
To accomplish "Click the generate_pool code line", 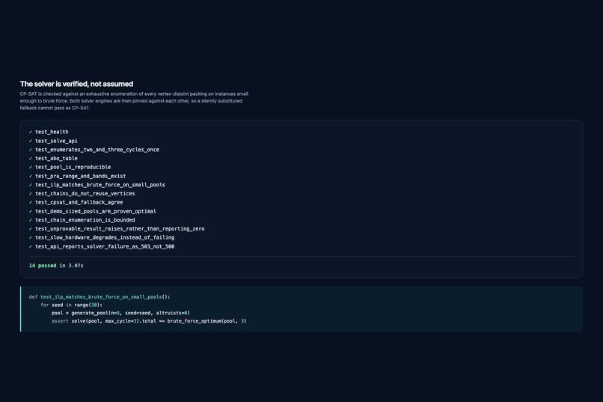I will [120, 313].
